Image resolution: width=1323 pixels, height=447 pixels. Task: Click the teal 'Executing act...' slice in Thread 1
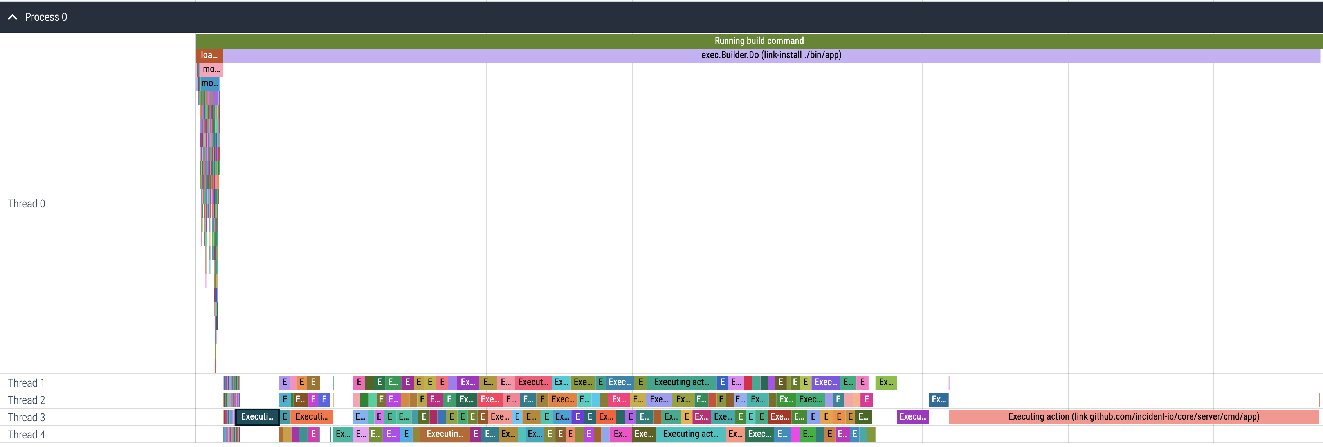pyautogui.click(x=681, y=382)
